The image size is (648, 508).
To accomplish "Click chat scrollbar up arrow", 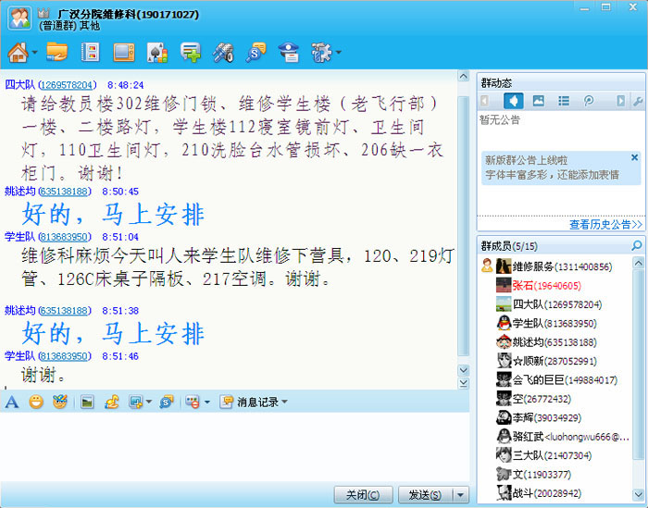I will (x=463, y=76).
